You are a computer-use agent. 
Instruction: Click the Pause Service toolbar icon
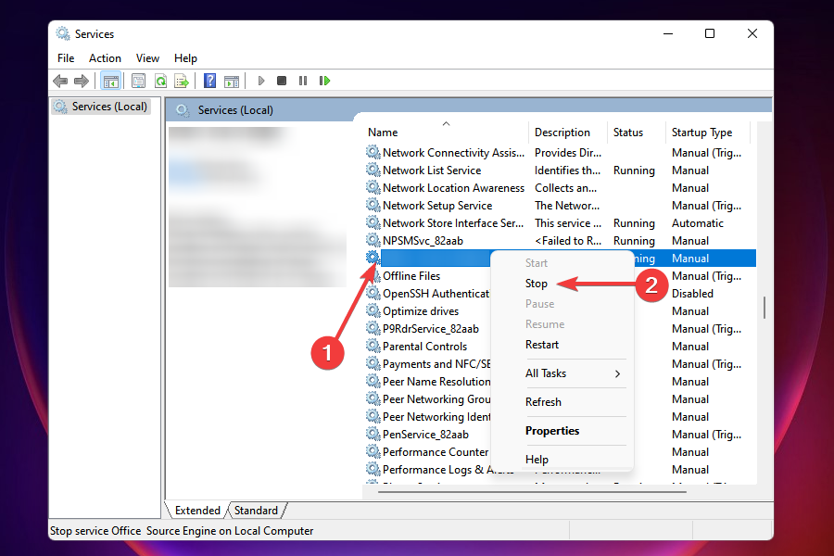pos(303,81)
